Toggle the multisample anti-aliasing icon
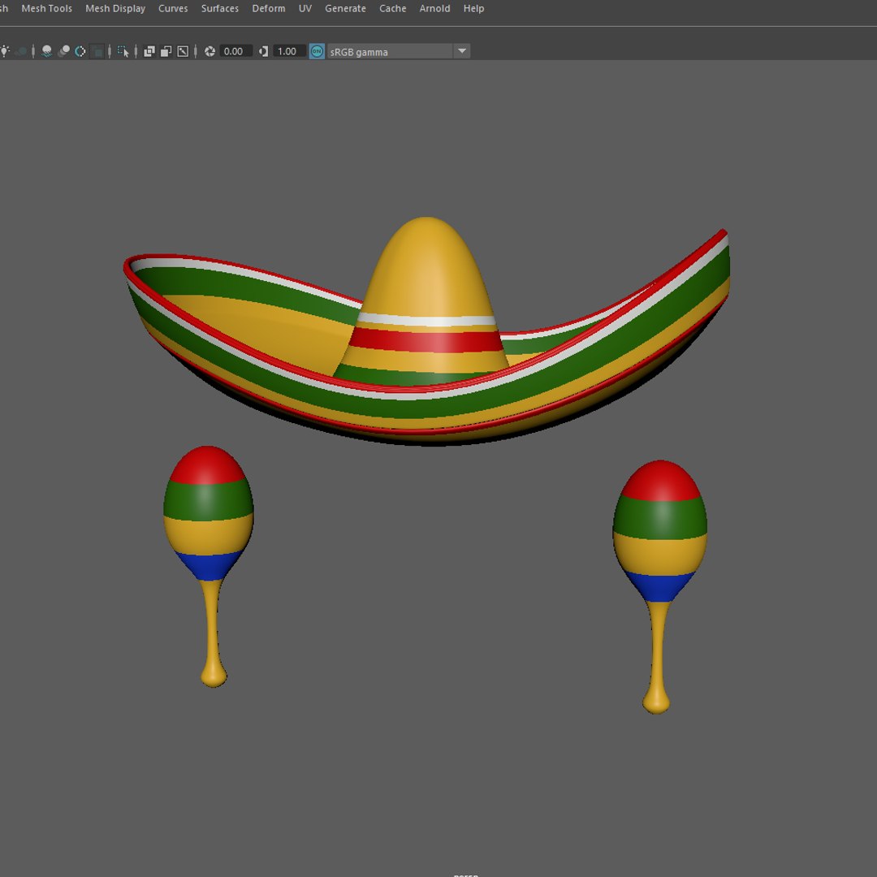Image resolution: width=877 pixels, height=877 pixels. coord(80,51)
